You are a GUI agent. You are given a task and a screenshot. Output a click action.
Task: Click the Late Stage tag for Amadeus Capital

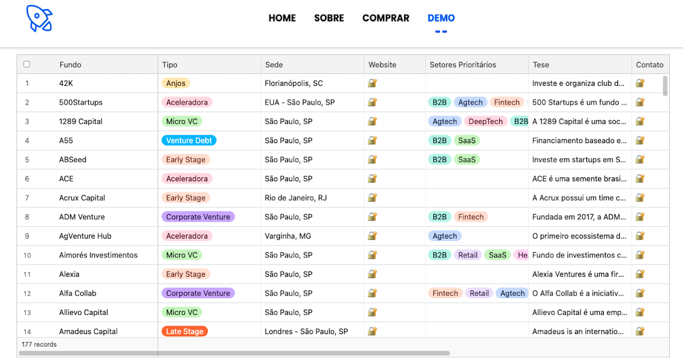[x=185, y=331]
